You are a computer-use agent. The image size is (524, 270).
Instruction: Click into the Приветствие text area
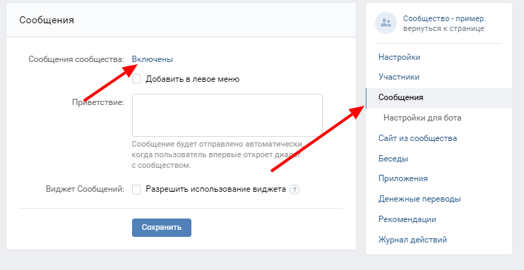coord(227,115)
